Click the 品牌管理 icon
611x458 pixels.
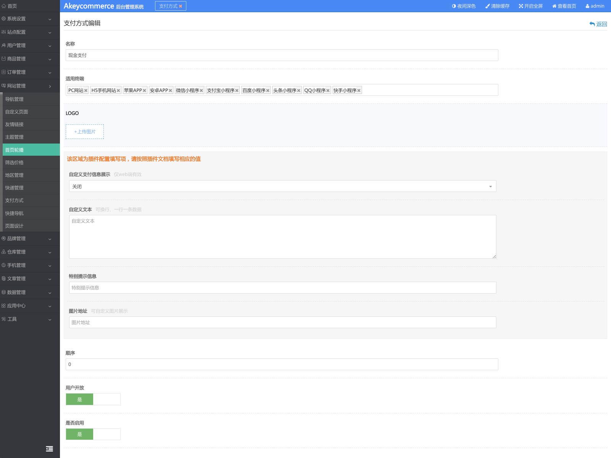click(x=4, y=239)
